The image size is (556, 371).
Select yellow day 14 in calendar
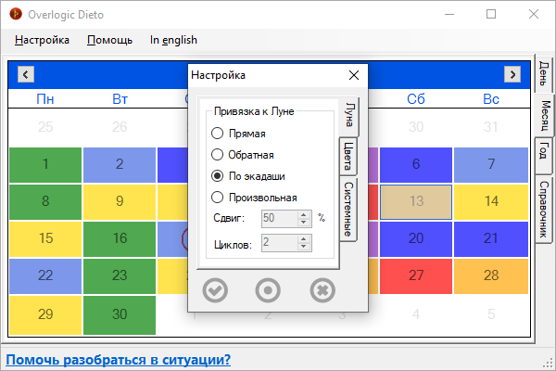(491, 201)
